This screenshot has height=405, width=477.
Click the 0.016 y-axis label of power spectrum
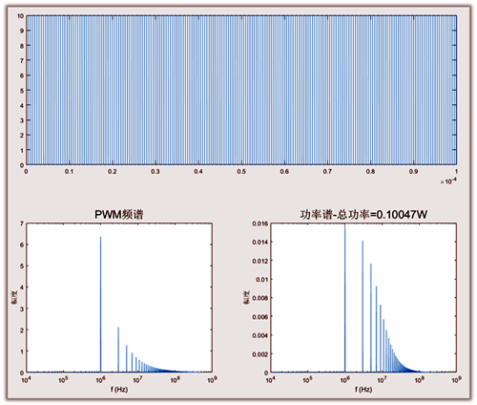click(x=260, y=224)
